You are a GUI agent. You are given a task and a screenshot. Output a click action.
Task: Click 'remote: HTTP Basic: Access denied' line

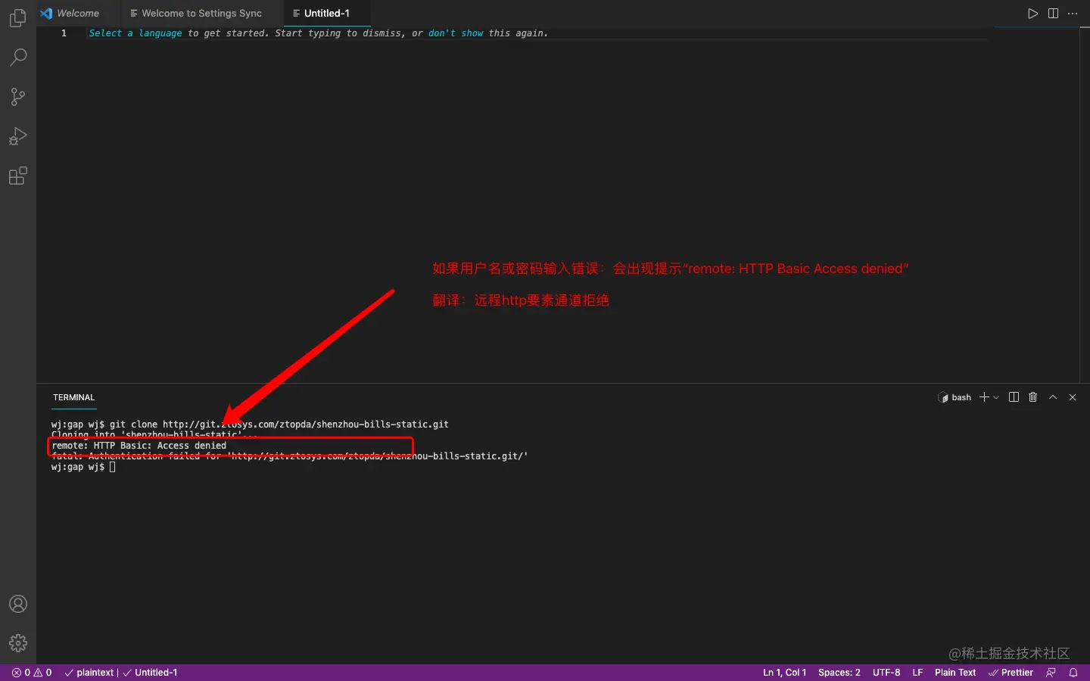click(x=139, y=446)
